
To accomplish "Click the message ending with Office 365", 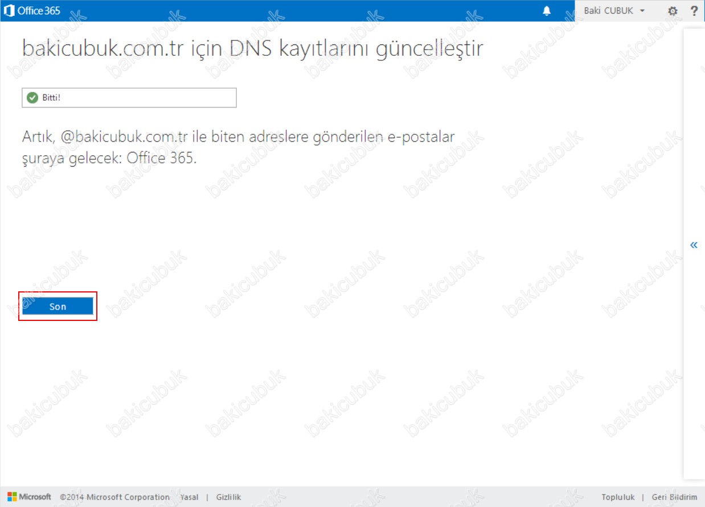I will click(x=238, y=147).
